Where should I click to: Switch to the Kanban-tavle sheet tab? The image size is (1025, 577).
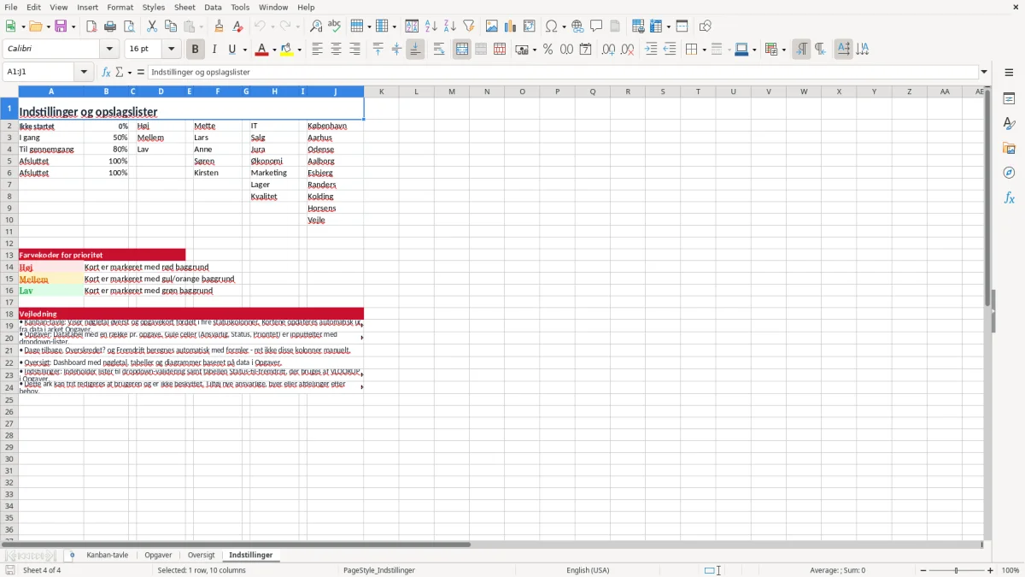click(x=108, y=556)
